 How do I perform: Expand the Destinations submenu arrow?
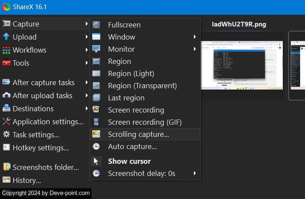[x=87, y=109]
